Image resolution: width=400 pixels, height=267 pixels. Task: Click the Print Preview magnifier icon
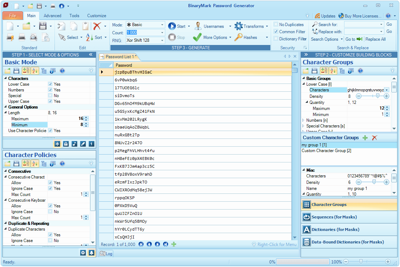33,37
